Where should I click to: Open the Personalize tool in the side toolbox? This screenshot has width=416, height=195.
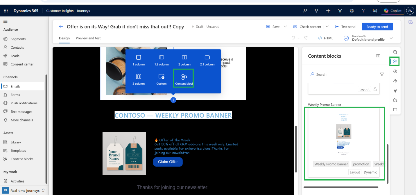(395, 81)
